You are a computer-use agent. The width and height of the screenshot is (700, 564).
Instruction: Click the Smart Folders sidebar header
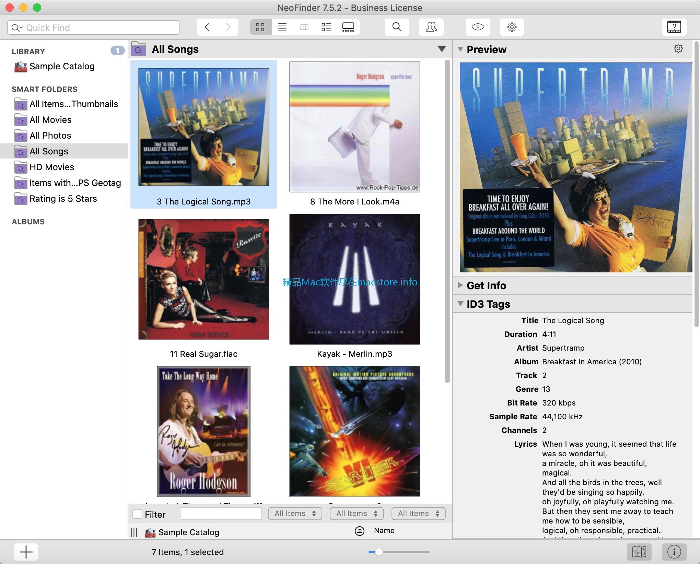45,89
